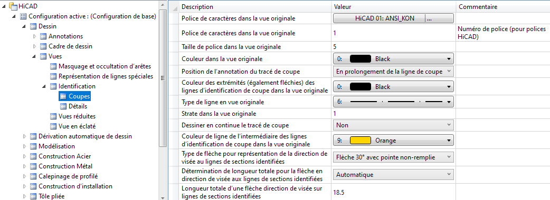Collapse the Vues tree node
Image resolution: width=550 pixels, height=200 pixels.
point(34,56)
